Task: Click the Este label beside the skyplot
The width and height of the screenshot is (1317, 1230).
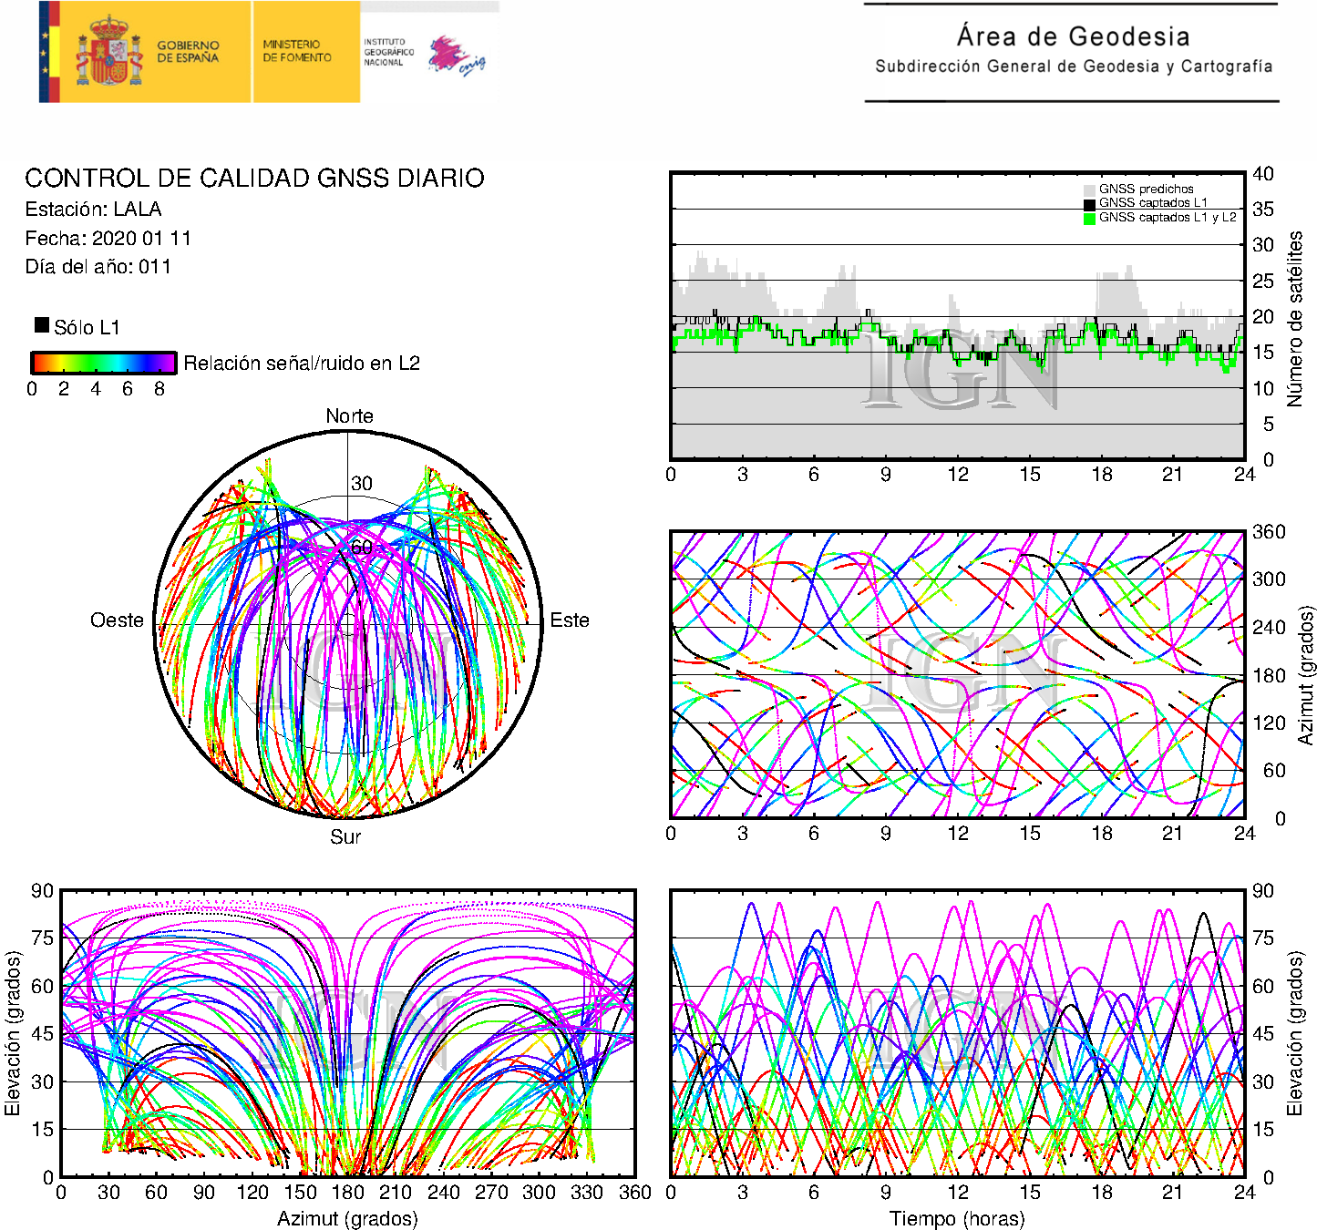Action: click(570, 620)
